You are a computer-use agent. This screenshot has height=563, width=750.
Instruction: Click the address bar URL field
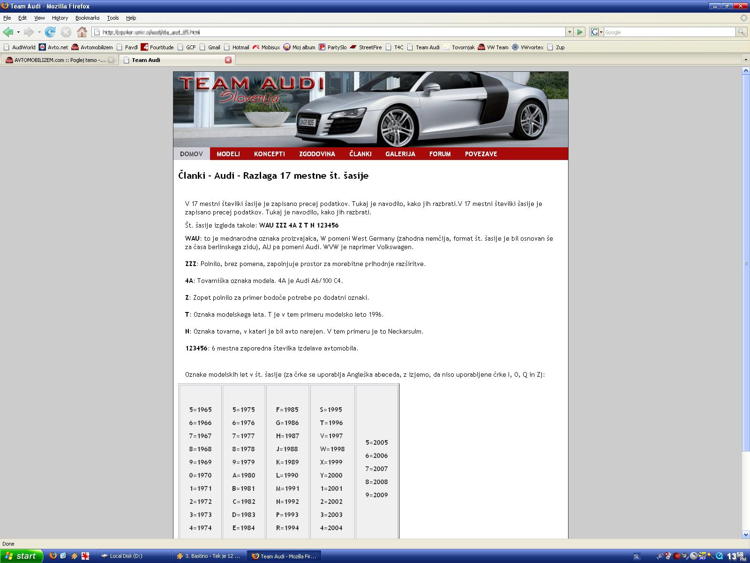[328, 32]
